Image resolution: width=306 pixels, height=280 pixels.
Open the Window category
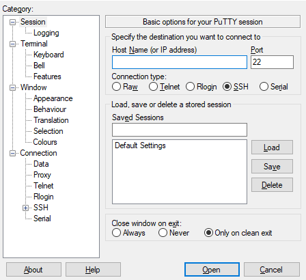33,87
